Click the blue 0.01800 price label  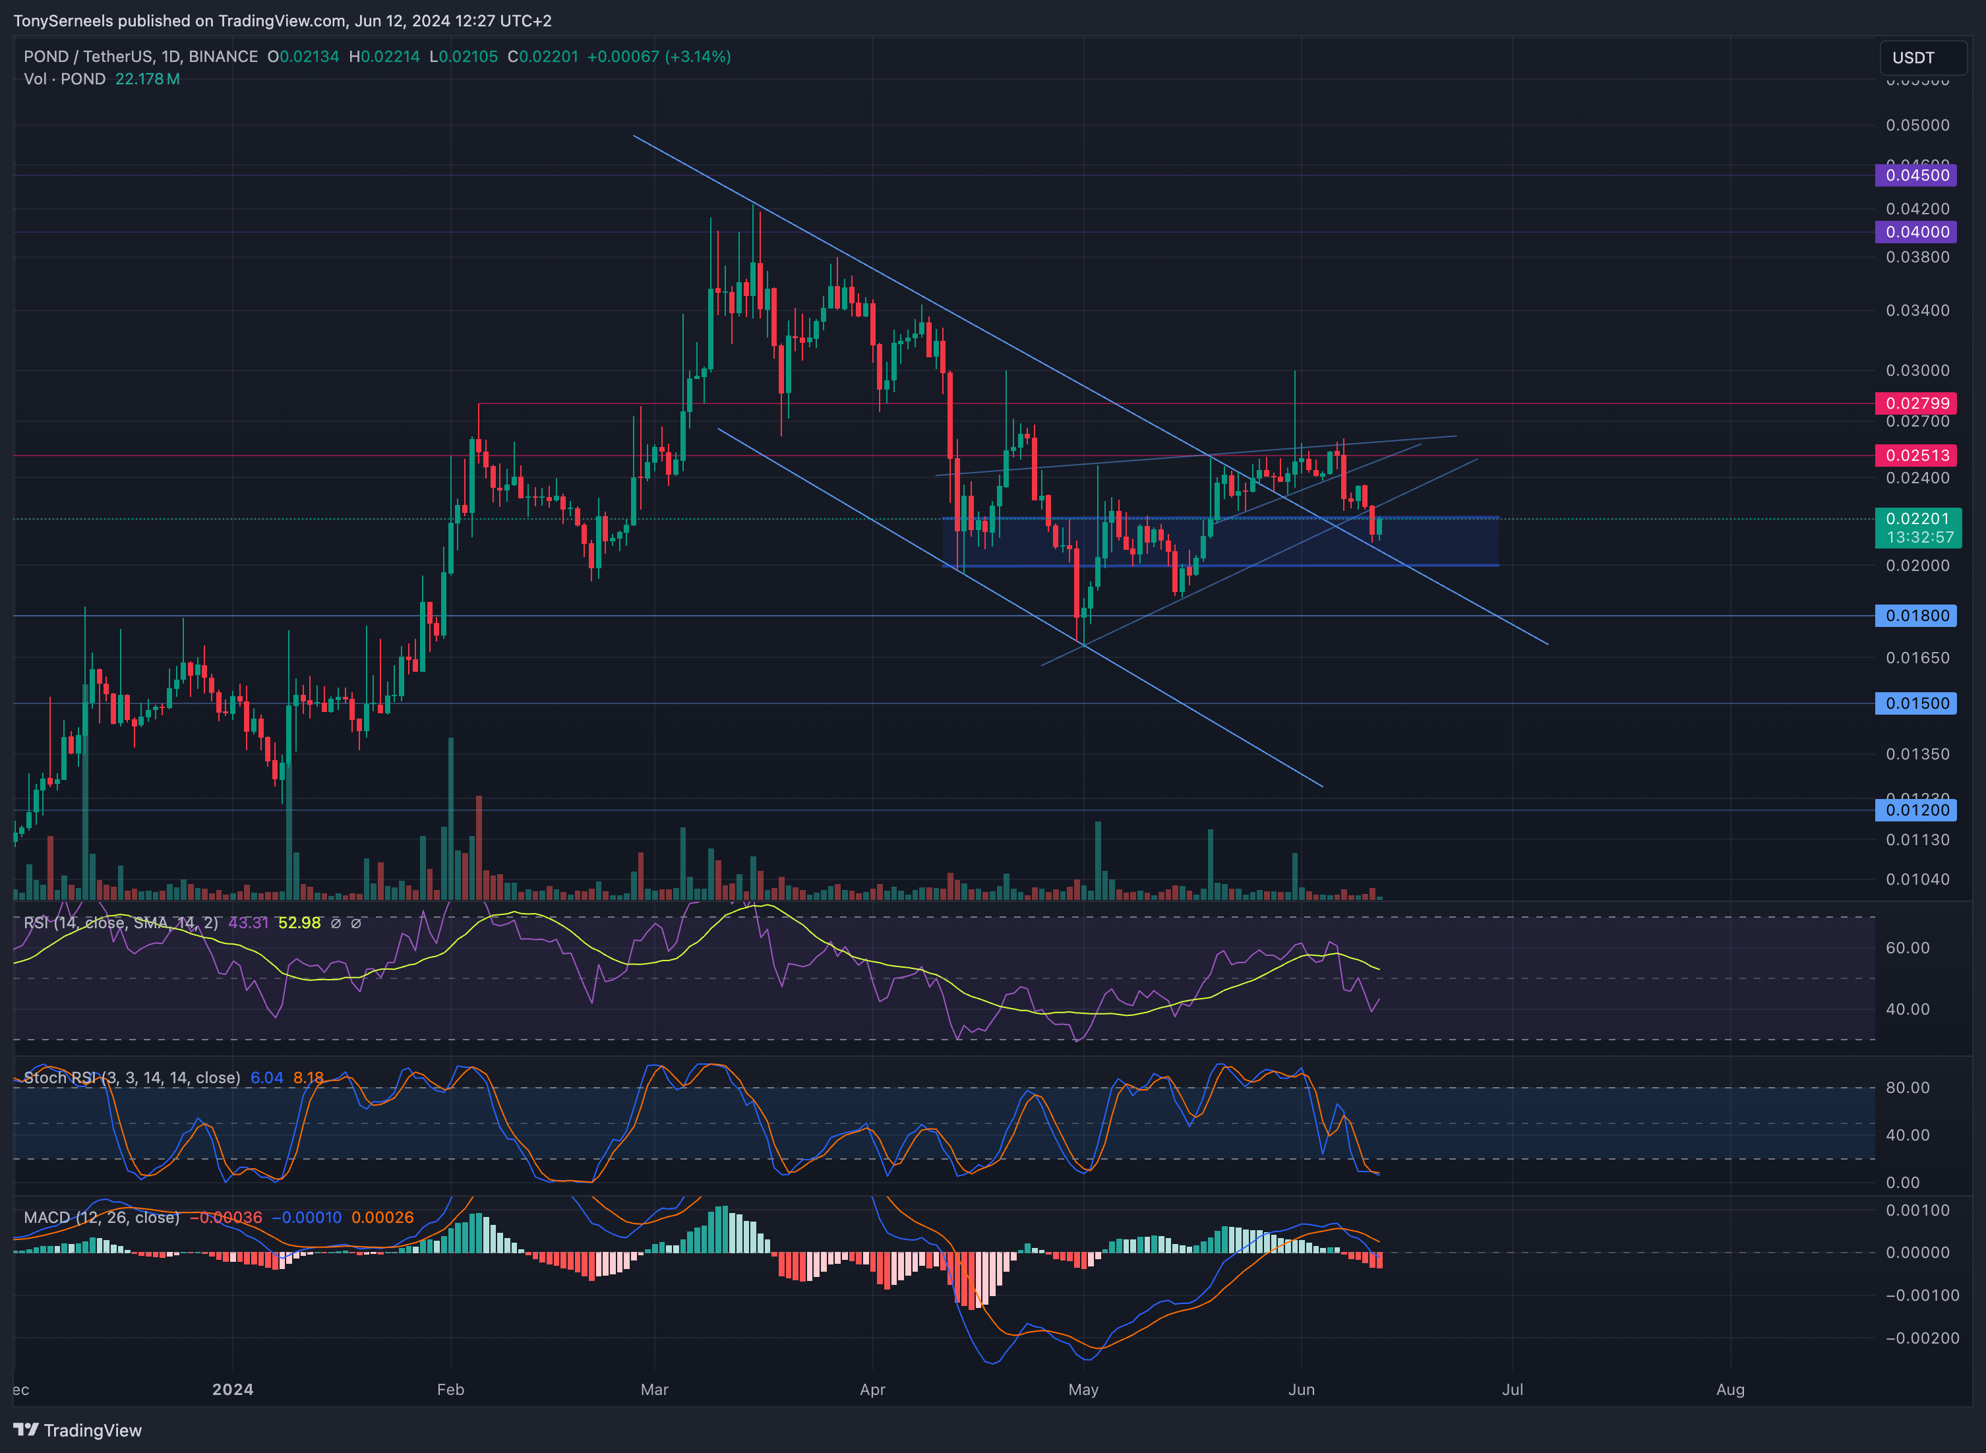pyautogui.click(x=1917, y=616)
